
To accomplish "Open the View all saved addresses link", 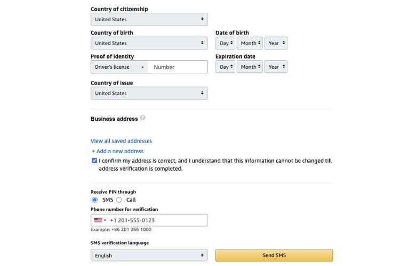I will pyautogui.click(x=121, y=141).
